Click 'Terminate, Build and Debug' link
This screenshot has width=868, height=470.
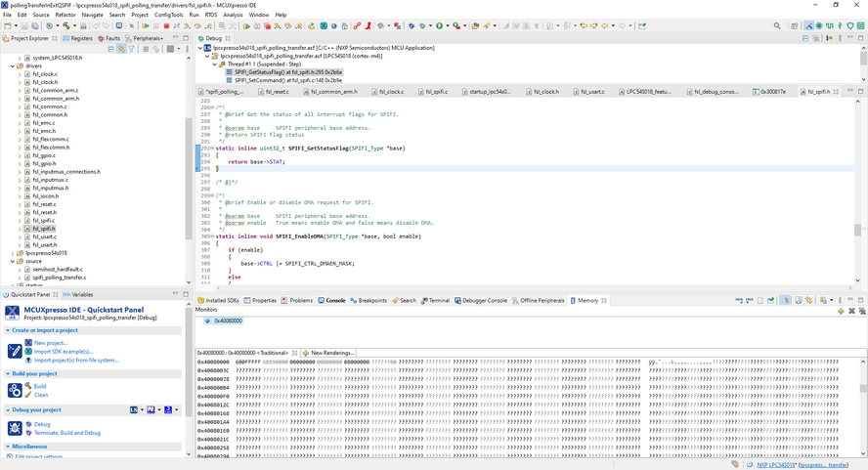[67, 433]
